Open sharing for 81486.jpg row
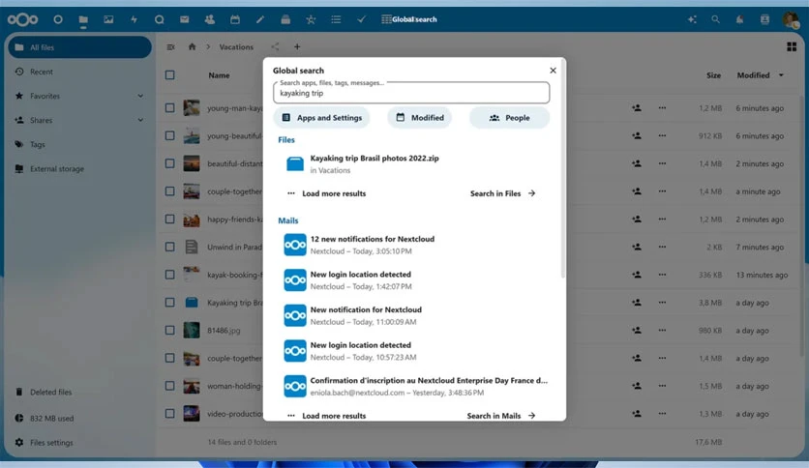 coord(637,331)
